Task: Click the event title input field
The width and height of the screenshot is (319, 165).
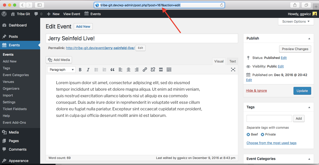Action: pos(142,38)
